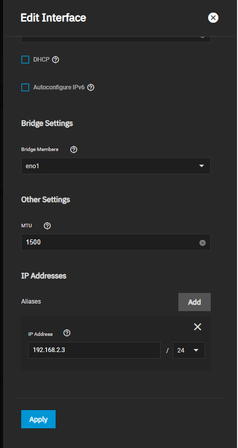Add a new IP alias
The image size is (238, 448).
click(x=194, y=302)
